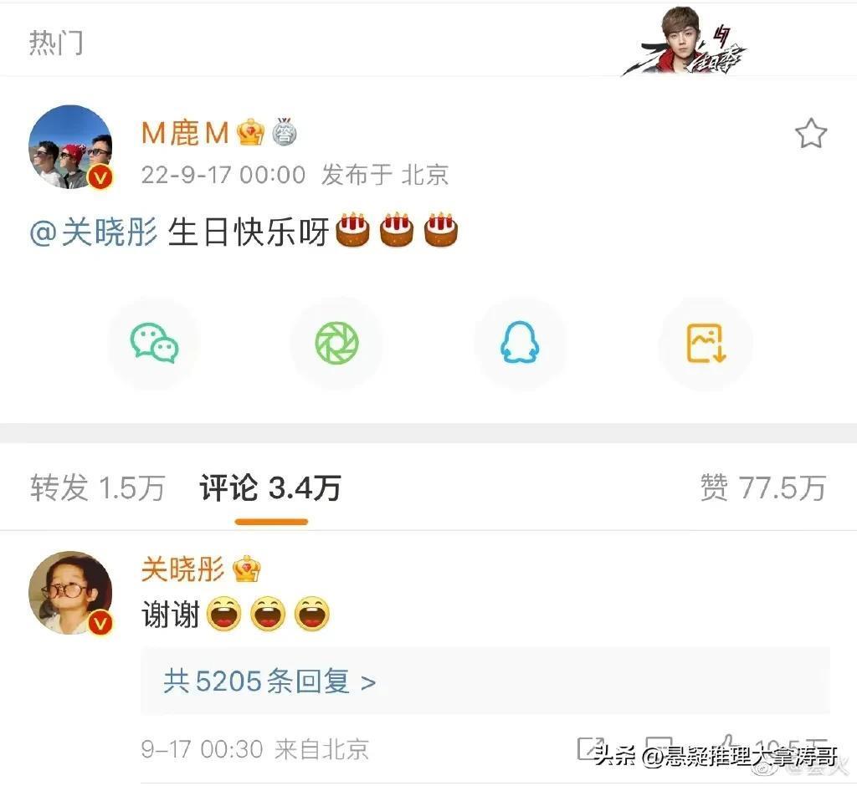Share post to WeChat

pyautogui.click(x=154, y=343)
